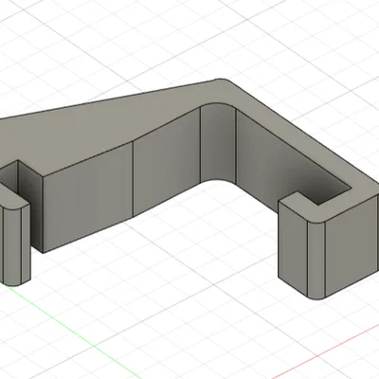This screenshot has height=379, width=379.
Task: Select the right hook's front-left vertical face
Action: click(x=293, y=249)
